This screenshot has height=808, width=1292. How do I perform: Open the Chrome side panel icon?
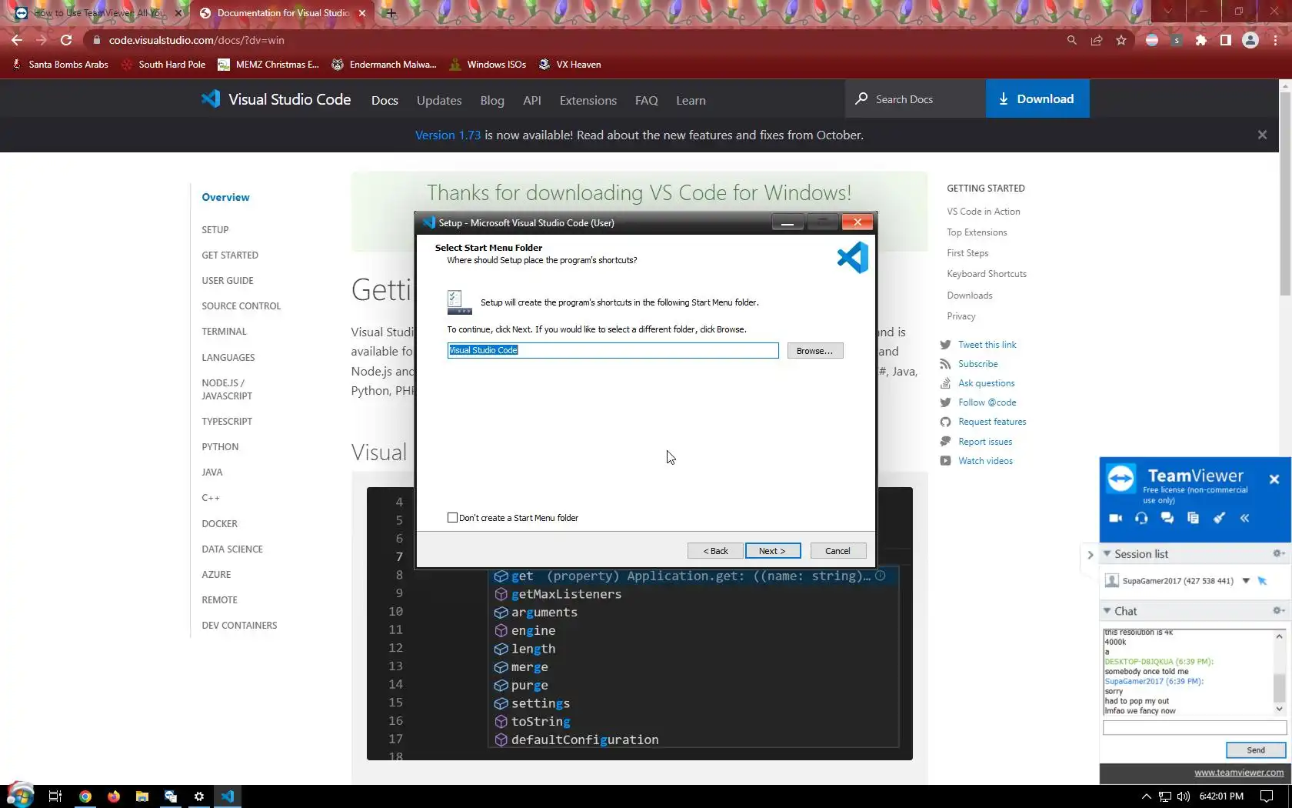click(1226, 40)
